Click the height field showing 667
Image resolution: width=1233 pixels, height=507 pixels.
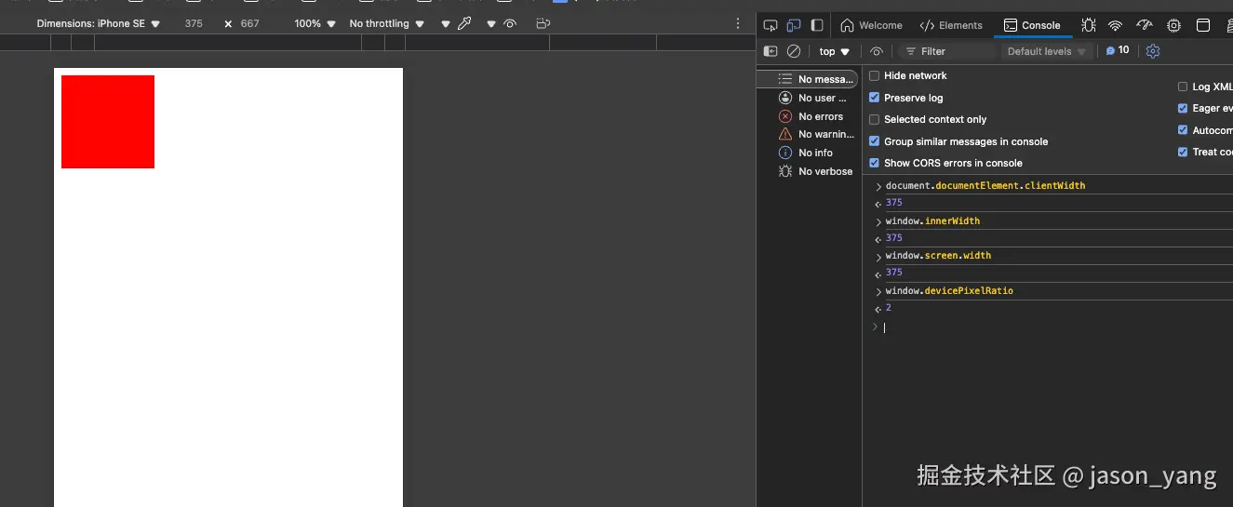coord(250,23)
